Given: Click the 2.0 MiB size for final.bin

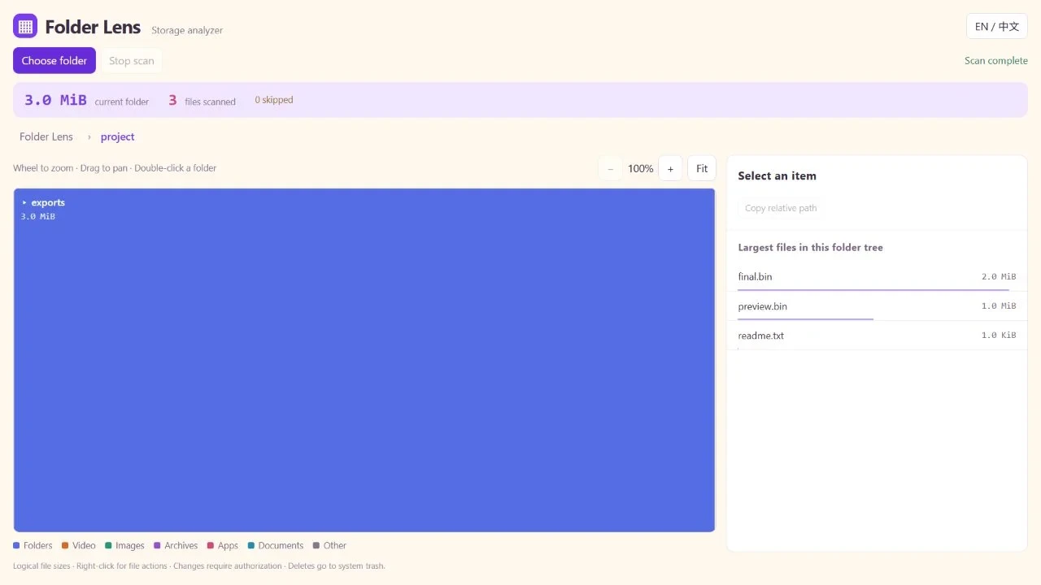Looking at the screenshot, I should [x=999, y=277].
